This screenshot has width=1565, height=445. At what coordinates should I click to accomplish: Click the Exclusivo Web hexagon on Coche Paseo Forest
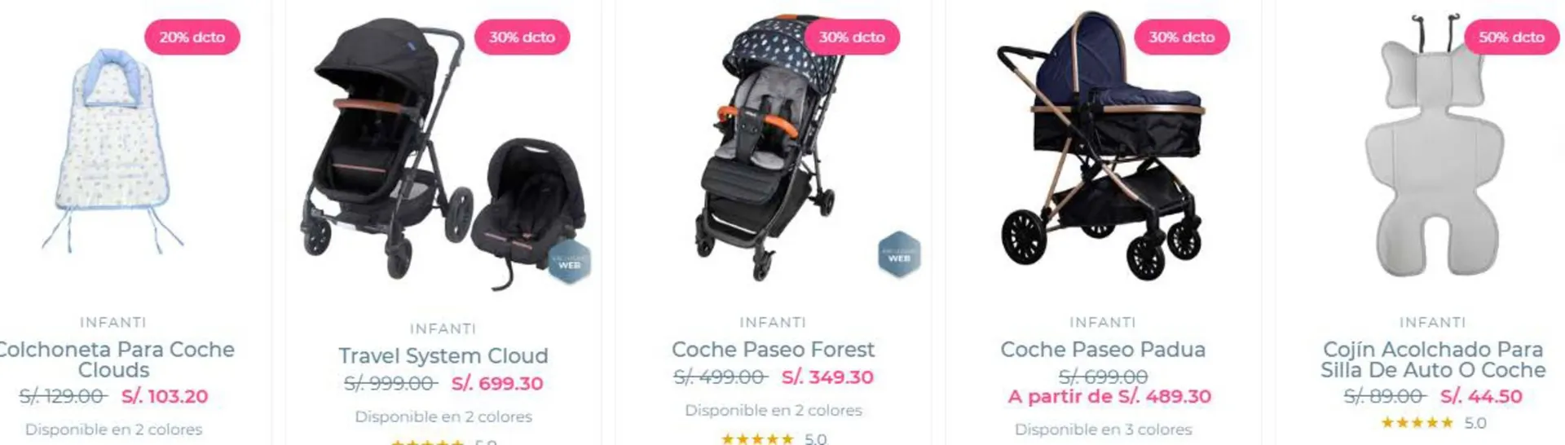[899, 255]
